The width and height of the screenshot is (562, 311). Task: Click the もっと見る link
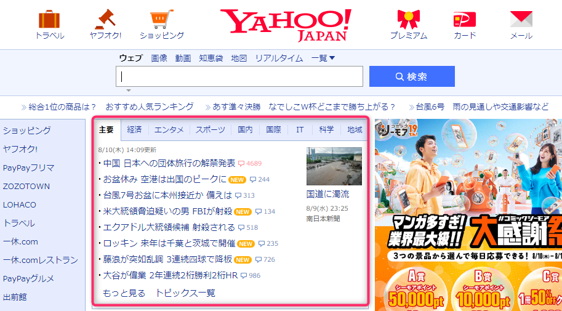point(124,293)
